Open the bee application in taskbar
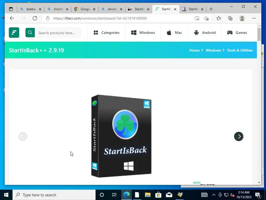The width and height of the screenshot is (266, 200). (180, 195)
